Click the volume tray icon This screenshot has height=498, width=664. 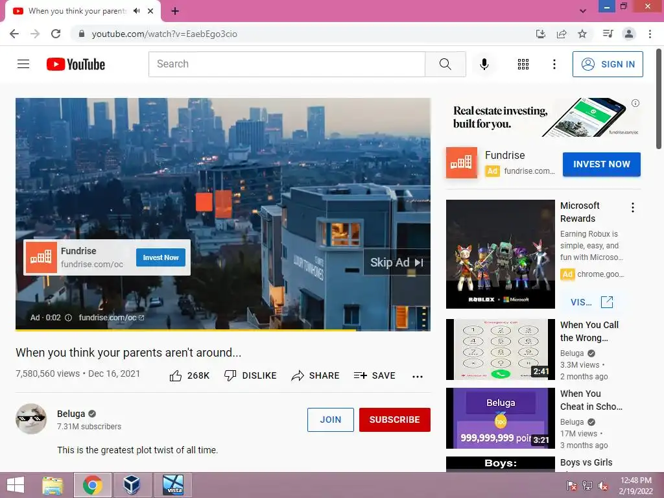click(602, 485)
